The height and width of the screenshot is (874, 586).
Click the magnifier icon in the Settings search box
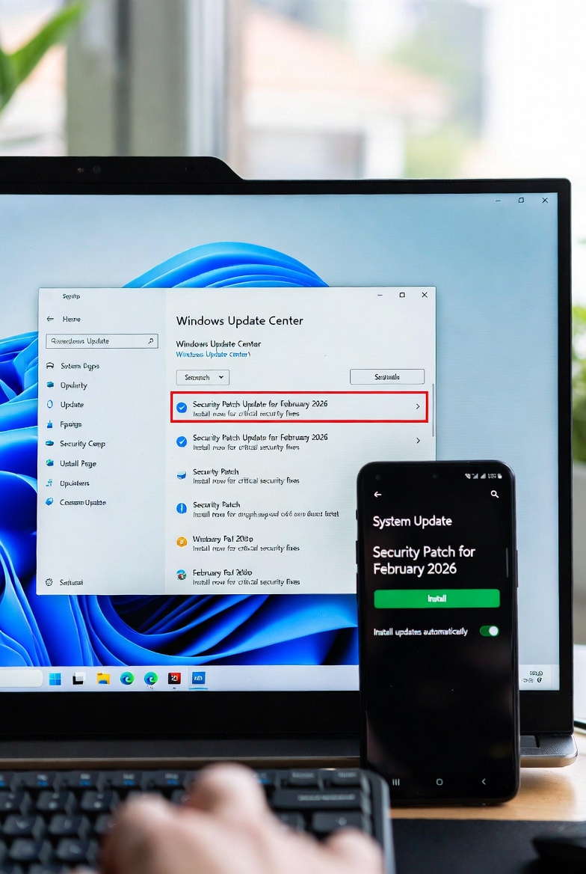(150, 340)
